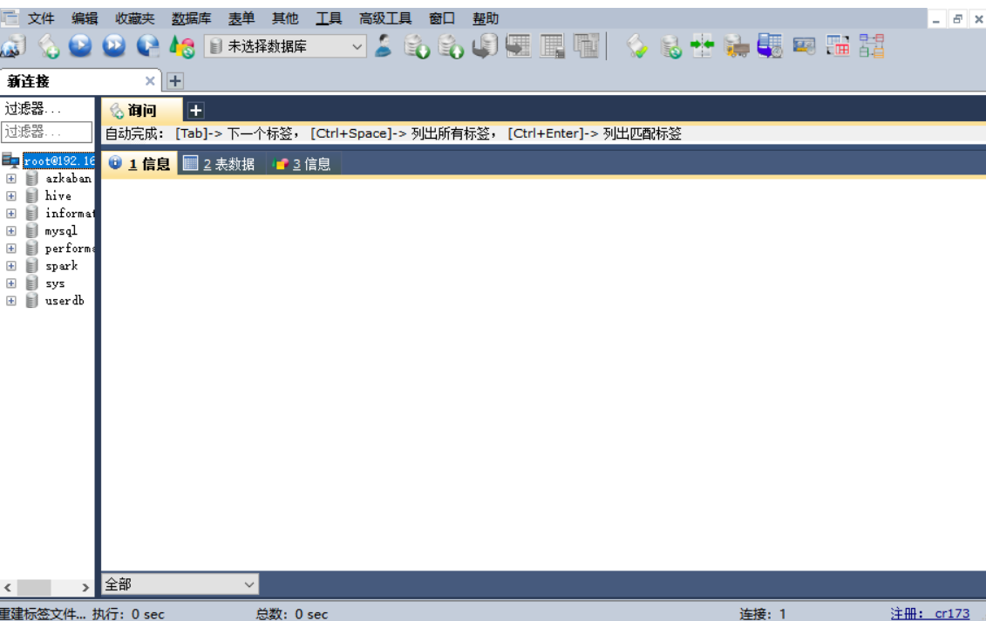Click the data comparison arrows icon
Screen dimensions: 986x621
[704, 47]
